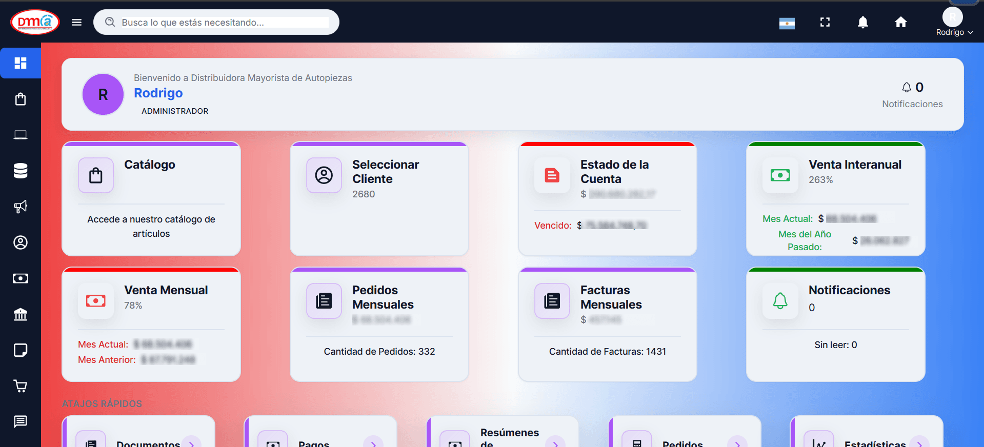This screenshot has height=447, width=984.
Task: Open the Seleccionar Cliente card
Action: 379,199
